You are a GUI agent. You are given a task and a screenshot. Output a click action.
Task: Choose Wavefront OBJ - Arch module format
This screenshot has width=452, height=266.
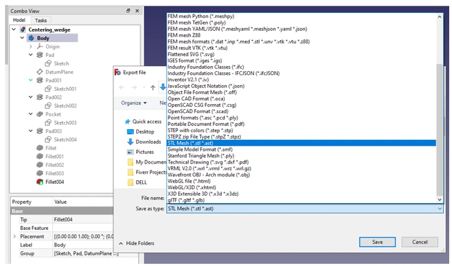[x=301, y=175]
